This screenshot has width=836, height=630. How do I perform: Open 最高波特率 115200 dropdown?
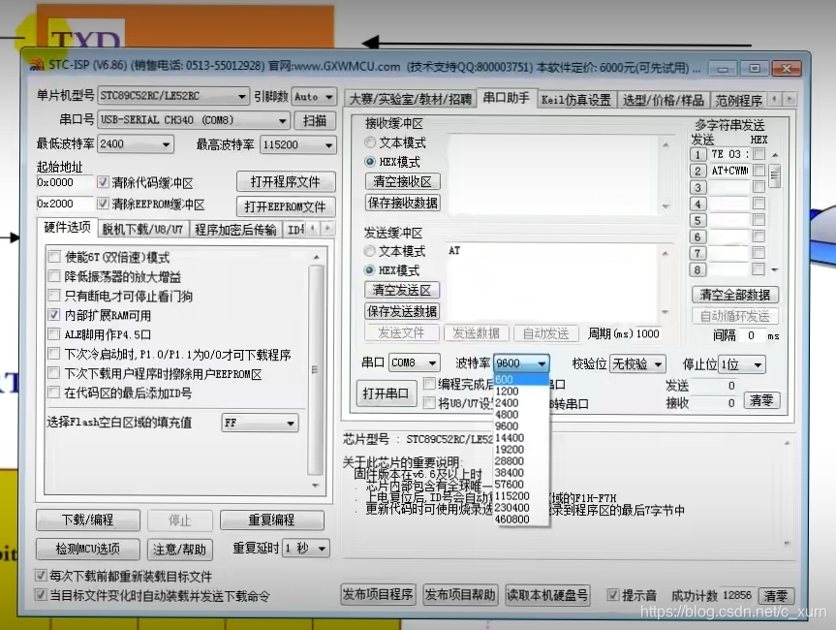298,144
